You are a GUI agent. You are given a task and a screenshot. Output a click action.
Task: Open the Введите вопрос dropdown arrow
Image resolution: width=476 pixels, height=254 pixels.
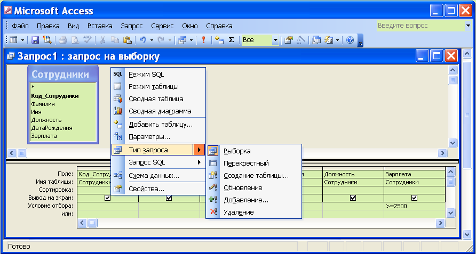(x=468, y=26)
